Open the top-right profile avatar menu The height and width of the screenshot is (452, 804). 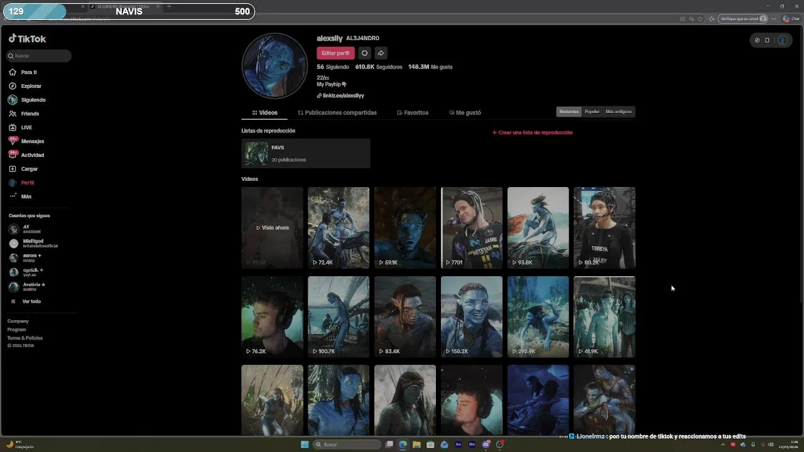[782, 40]
